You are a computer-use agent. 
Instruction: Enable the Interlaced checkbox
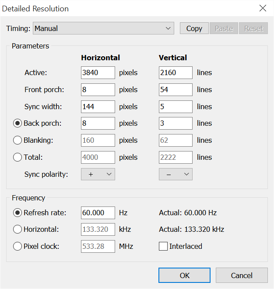pyautogui.click(x=163, y=246)
